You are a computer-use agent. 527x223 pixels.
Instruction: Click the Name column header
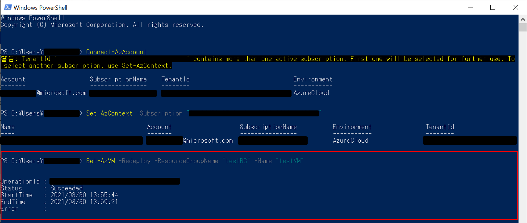7,127
